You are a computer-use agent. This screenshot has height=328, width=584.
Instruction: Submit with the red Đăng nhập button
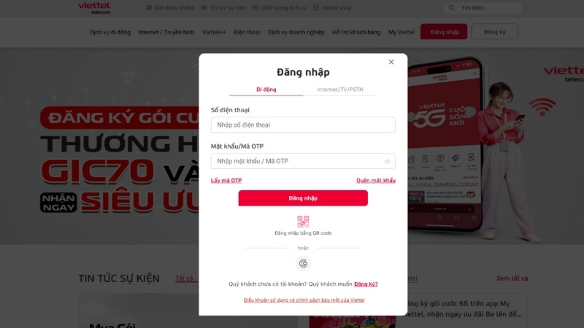pyautogui.click(x=303, y=198)
